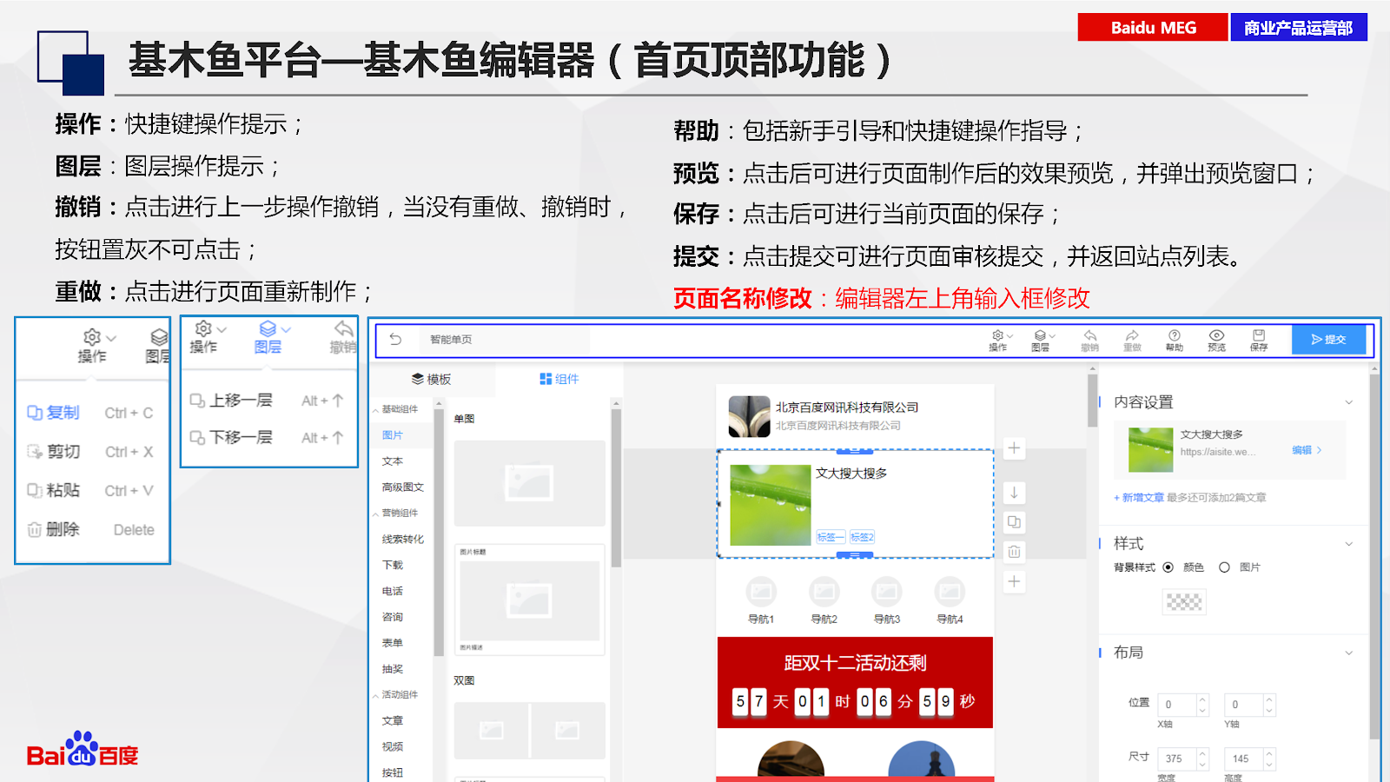This screenshot has height=782, width=1390.
Task: Decrease the 高度 145 value with its down arrow
Action: pyautogui.click(x=1269, y=765)
